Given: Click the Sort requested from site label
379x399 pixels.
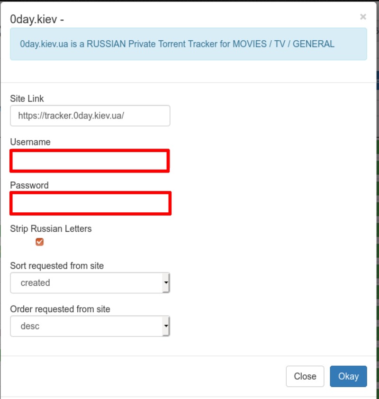Looking at the screenshot, I should [x=57, y=266].
